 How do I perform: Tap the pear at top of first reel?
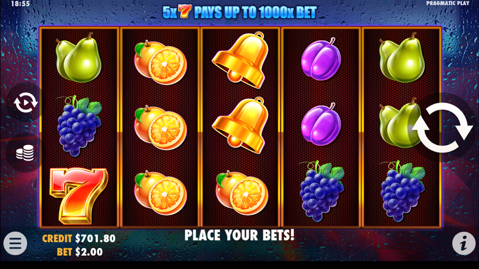[78, 58]
